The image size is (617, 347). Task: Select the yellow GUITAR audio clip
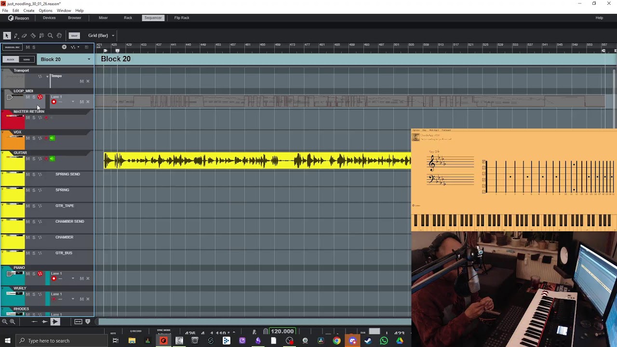pos(257,161)
